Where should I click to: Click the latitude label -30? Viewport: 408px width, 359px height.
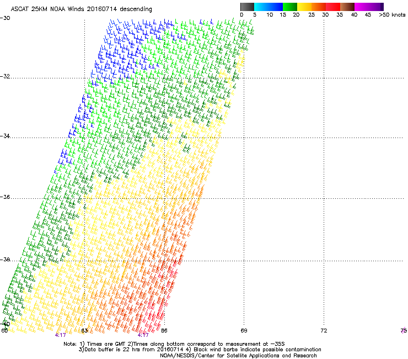(x=5, y=18)
